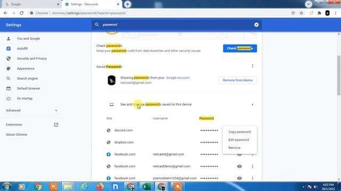Open Firefox from the taskbar

click(100, 186)
